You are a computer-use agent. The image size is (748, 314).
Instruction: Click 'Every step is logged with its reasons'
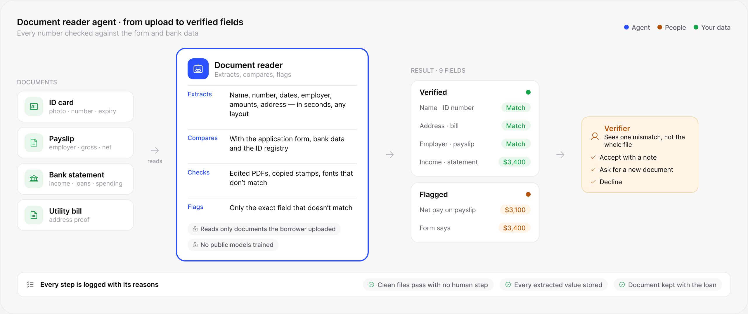coord(99,285)
